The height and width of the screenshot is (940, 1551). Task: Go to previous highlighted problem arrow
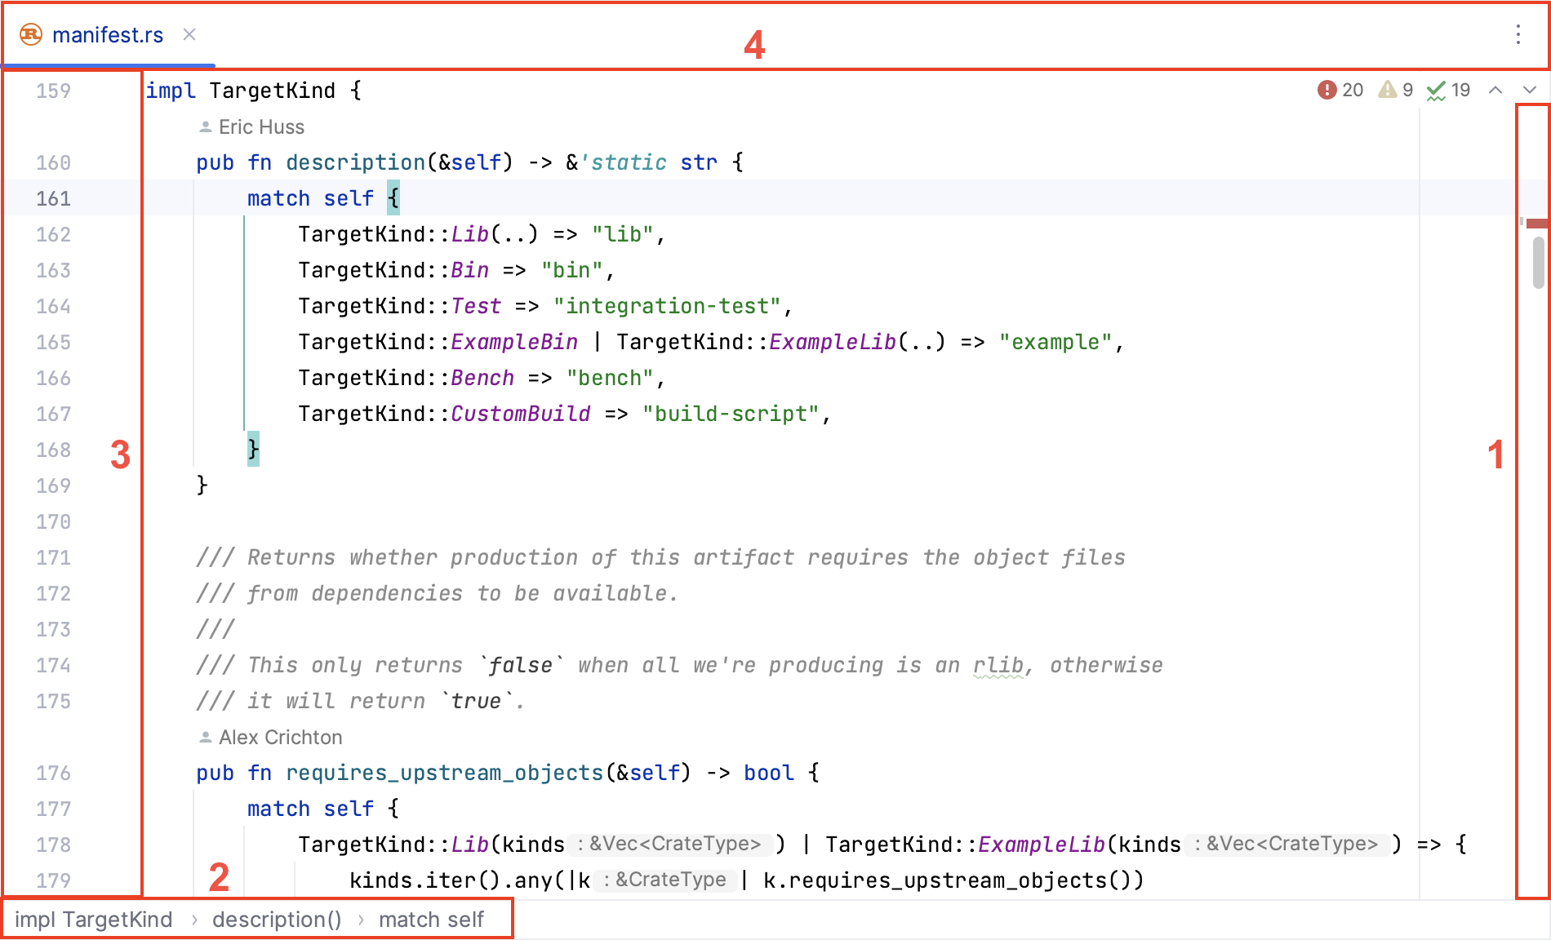1495,90
